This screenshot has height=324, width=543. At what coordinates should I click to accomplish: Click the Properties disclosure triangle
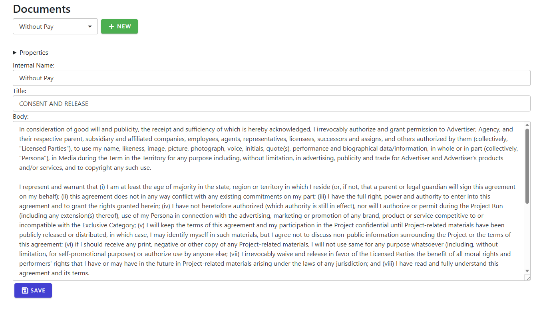pos(15,52)
